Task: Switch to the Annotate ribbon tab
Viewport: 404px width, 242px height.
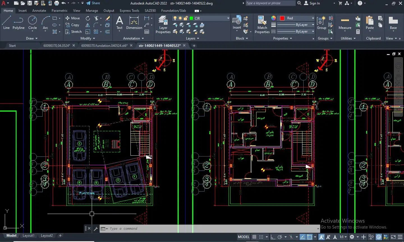Action: pyautogui.click(x=39, y=11)
